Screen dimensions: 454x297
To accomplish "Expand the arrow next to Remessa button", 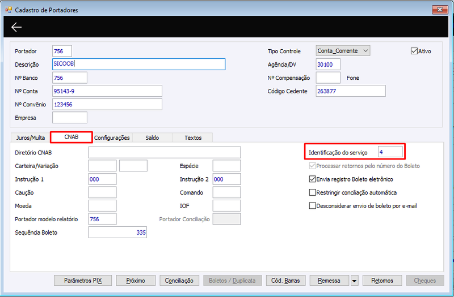I will 354,281.
